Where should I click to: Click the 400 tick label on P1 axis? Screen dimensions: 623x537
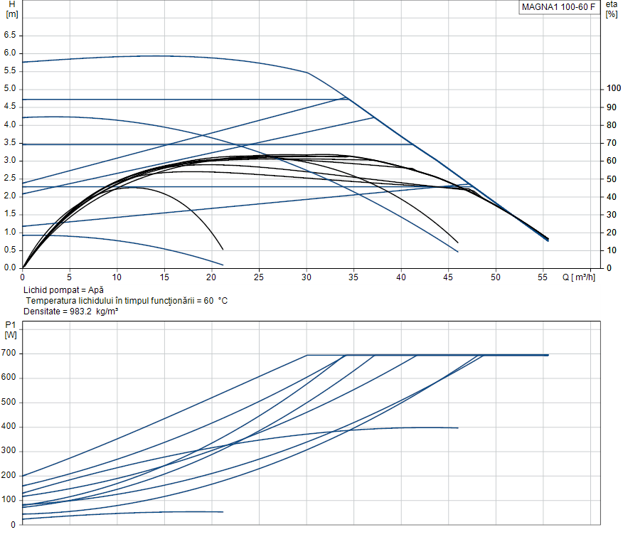click(9, 427)
